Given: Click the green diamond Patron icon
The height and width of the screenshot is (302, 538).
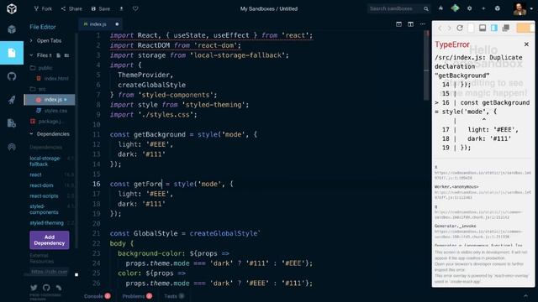Looking at the screenshot, I should (455, 8).
